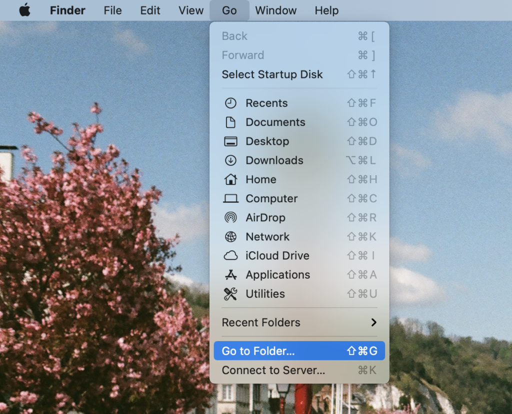Select Connect to Server… entry
The image size is (512, 414).
(x=273, y=371)
